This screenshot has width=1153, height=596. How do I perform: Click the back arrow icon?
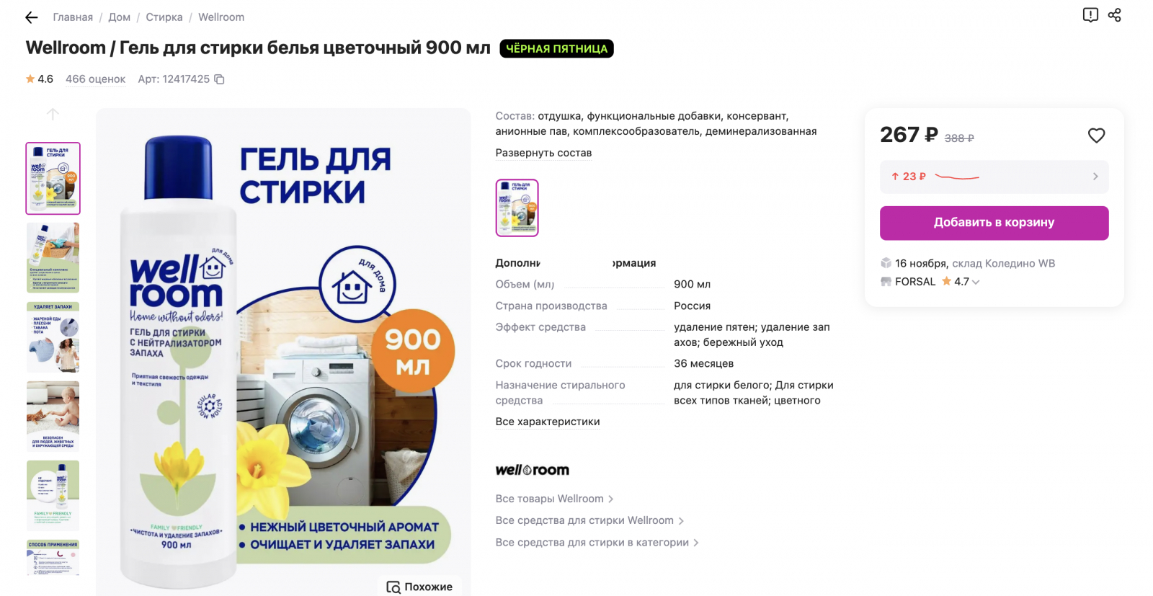click(x=31, y=17)
